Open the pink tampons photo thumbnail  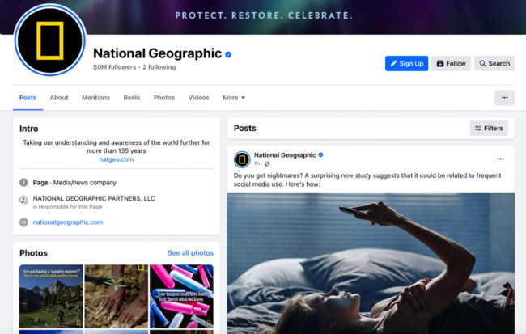(x=181, y=296)
